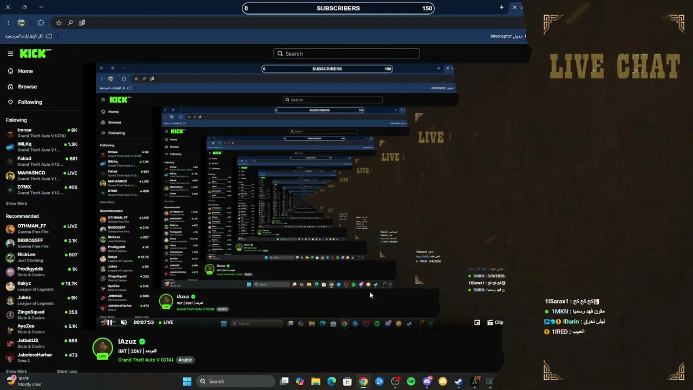
Task: Select the largest Arabic language tag under the stream
Action: pyautogui.click(x=185, y=360)
